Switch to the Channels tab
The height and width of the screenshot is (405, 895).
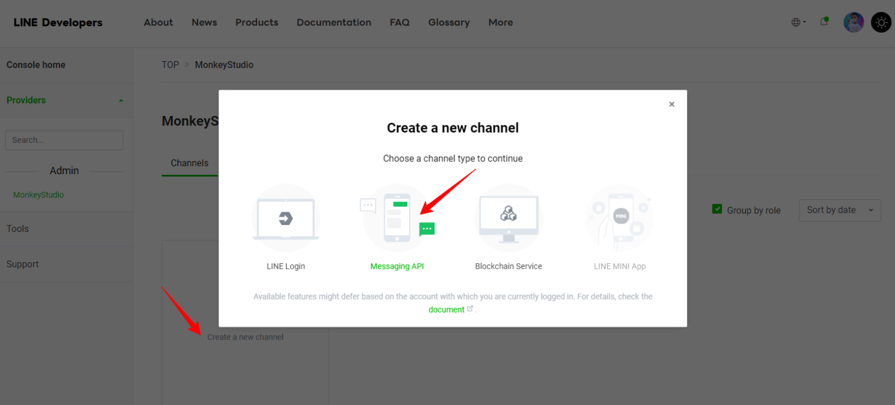tap(189, 163)
